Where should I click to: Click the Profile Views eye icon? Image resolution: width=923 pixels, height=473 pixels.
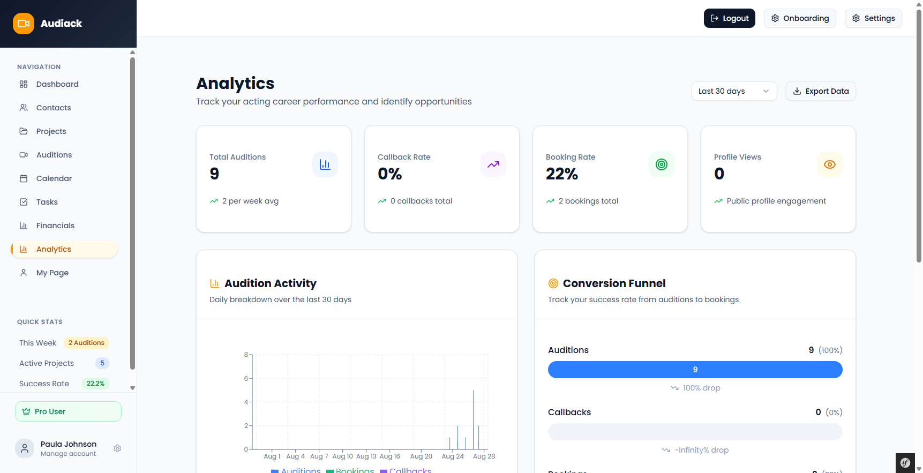click(829, 164)
